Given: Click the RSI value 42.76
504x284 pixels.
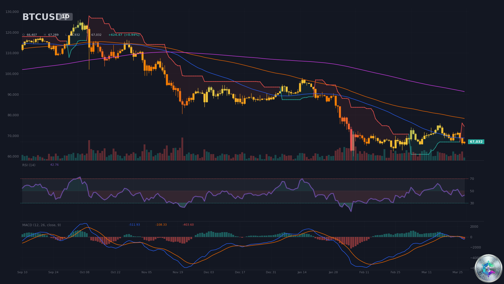Looking at the screenshot, I should click(x=54, y=165).
